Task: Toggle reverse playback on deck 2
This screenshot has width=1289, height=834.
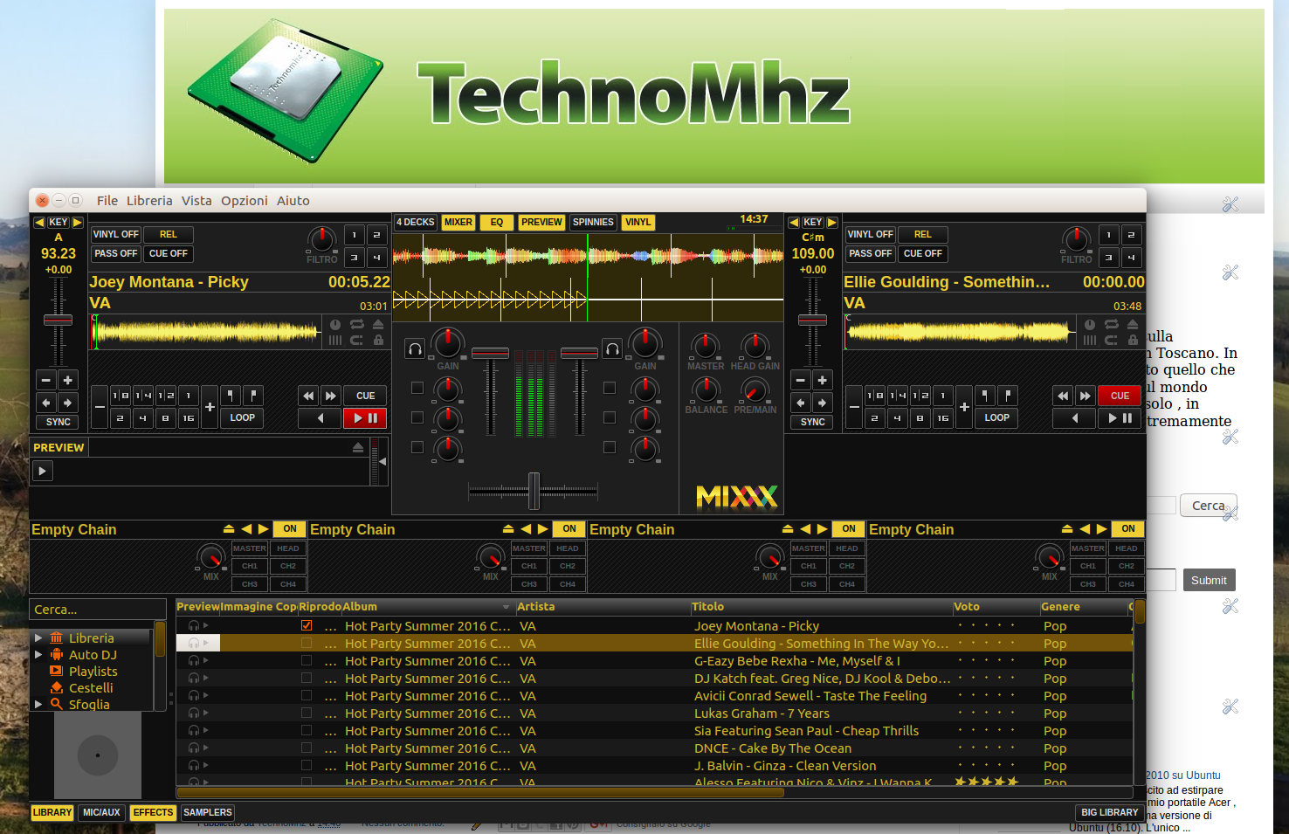Action: (x=1074, y=418)
